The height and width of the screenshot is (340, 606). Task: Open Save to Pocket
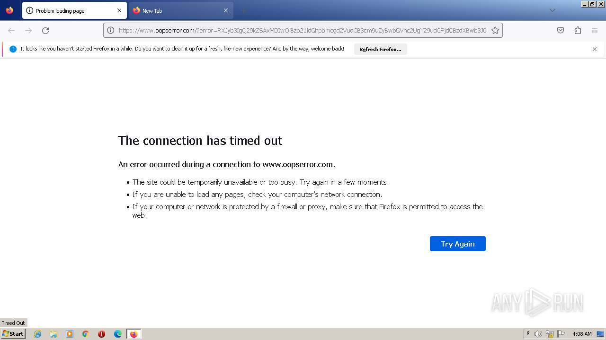561,30
